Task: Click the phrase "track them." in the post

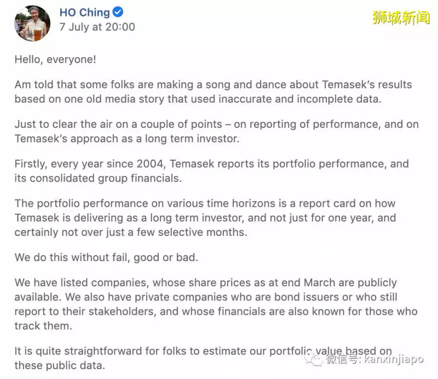Action: click(43, 326)
